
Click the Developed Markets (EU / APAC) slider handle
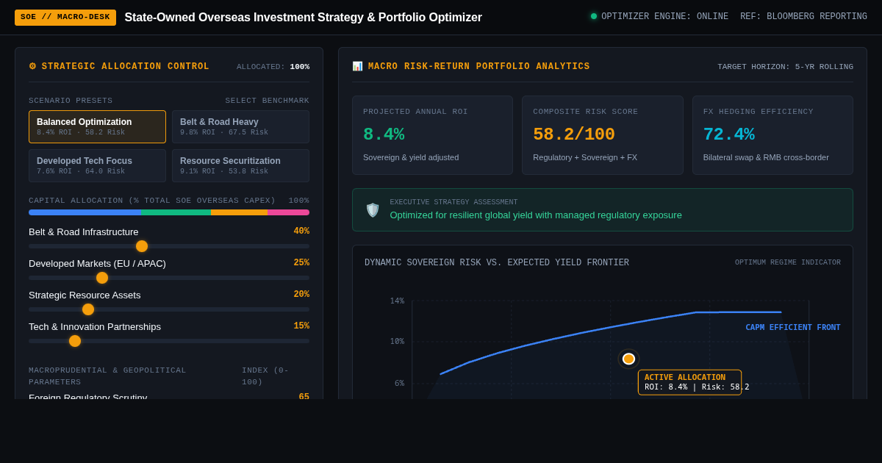coord(102,278)
